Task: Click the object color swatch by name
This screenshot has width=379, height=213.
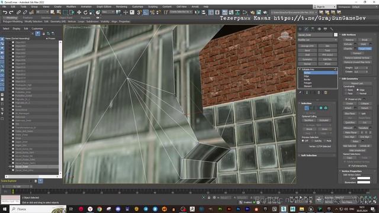Action: click(x=336, y=35)
